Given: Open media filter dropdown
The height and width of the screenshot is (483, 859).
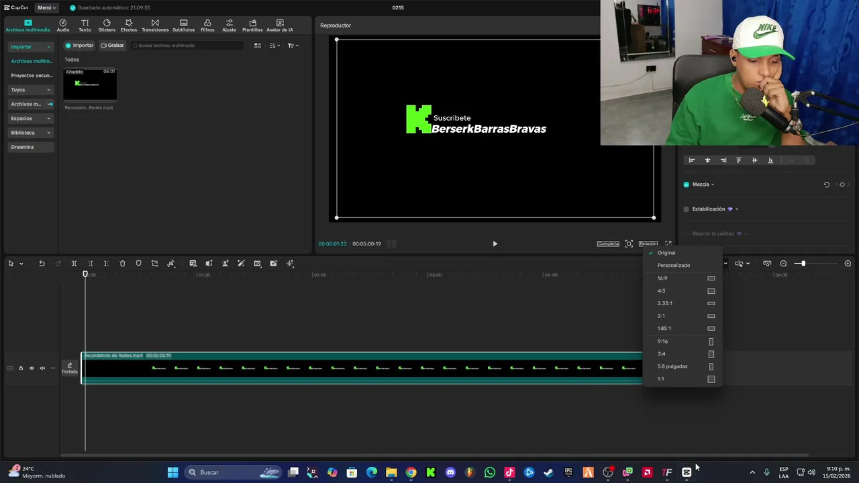Looking at the screenshot, I should (x=293, y=46).
